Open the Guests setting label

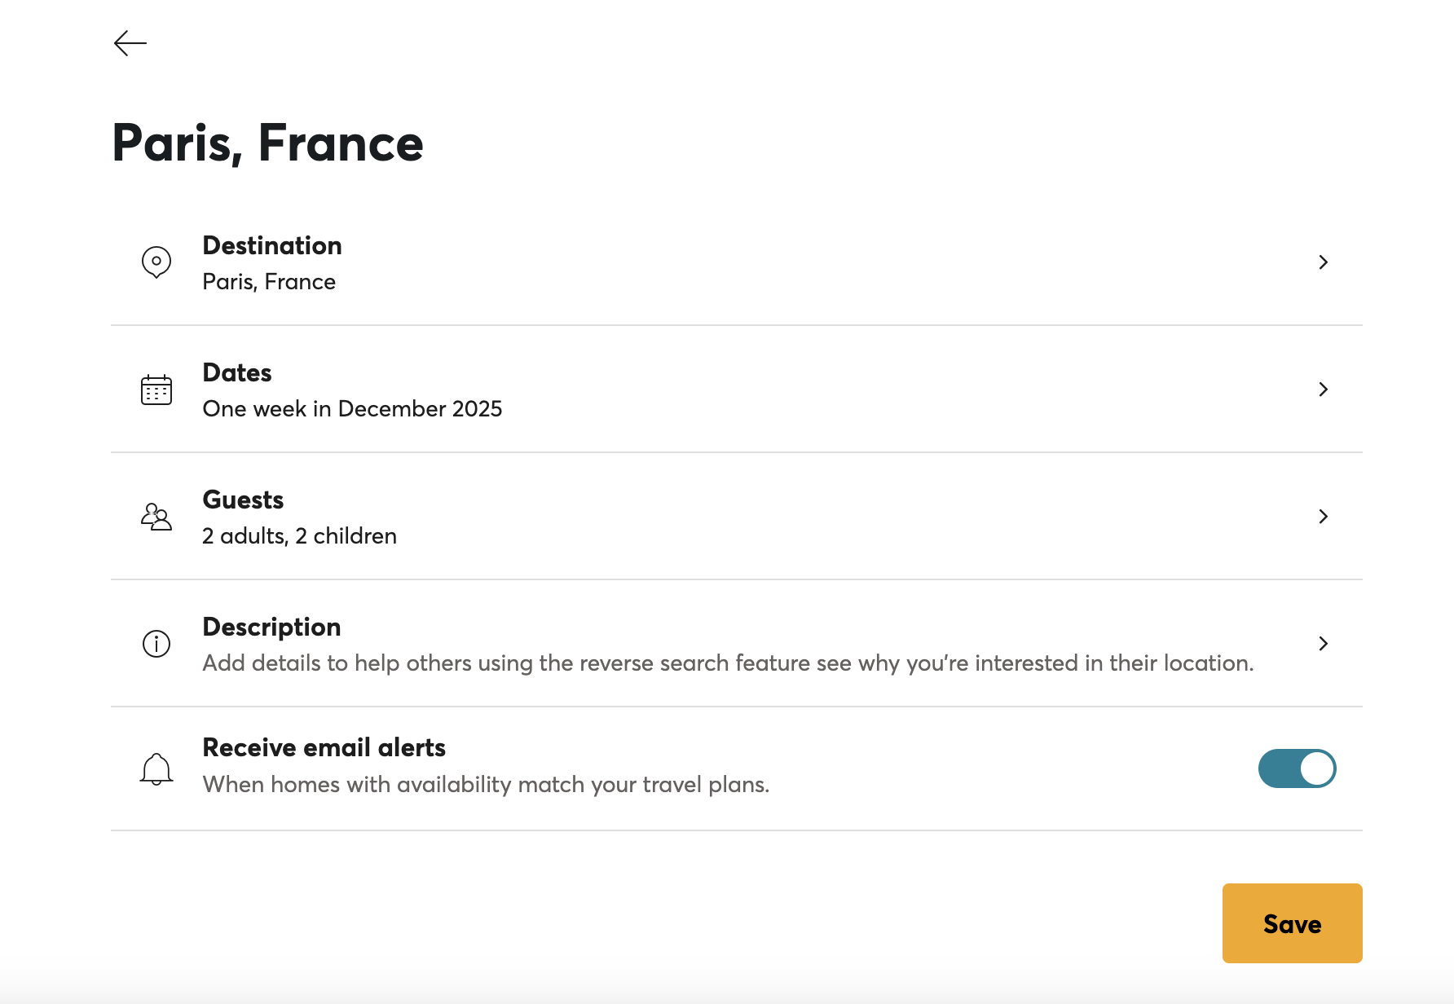243,500
